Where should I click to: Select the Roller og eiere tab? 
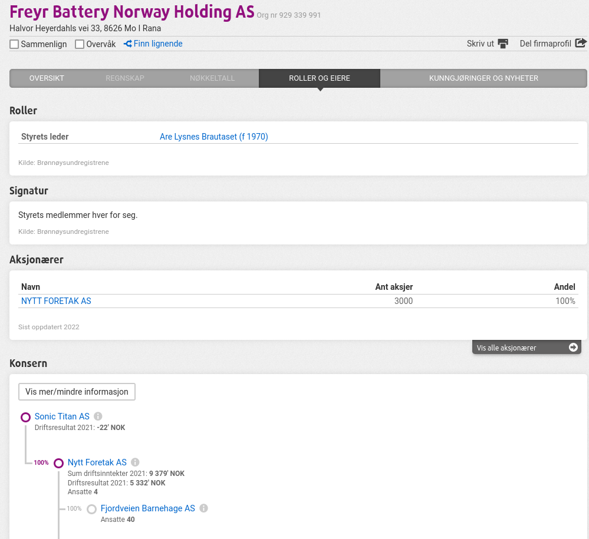pos(320,78)
